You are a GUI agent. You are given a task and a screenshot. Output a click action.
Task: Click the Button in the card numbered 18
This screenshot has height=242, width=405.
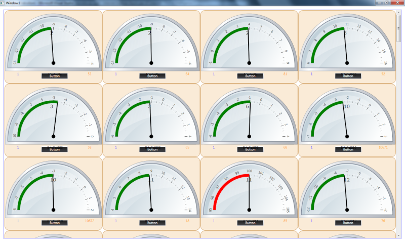pos(152,223)
